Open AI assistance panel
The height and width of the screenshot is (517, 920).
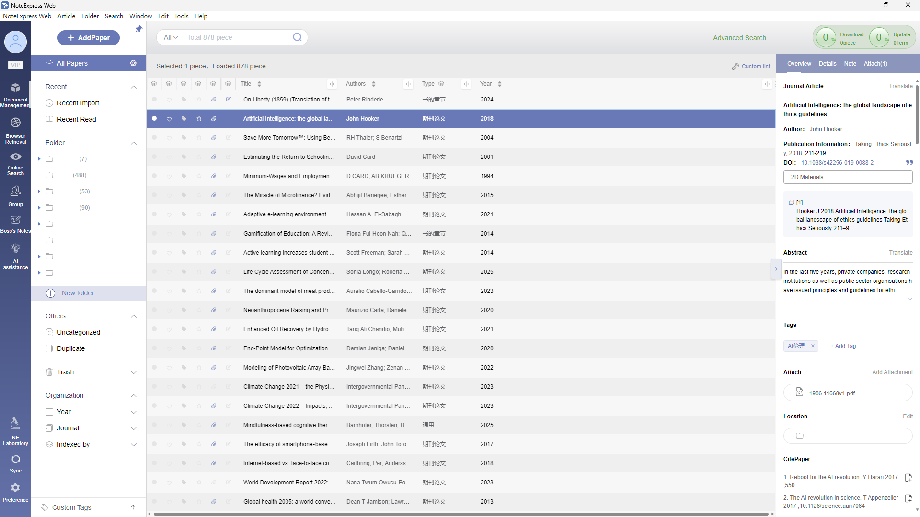15,256
